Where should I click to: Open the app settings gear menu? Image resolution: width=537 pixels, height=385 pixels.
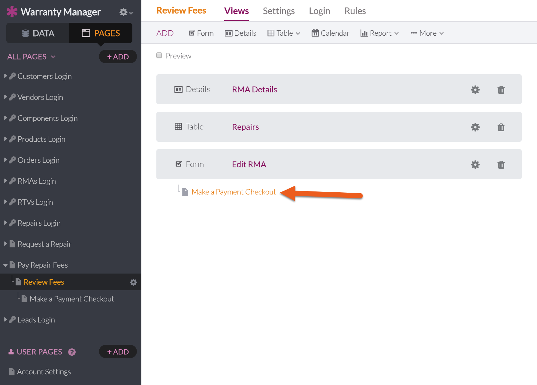tap(126, 12)
